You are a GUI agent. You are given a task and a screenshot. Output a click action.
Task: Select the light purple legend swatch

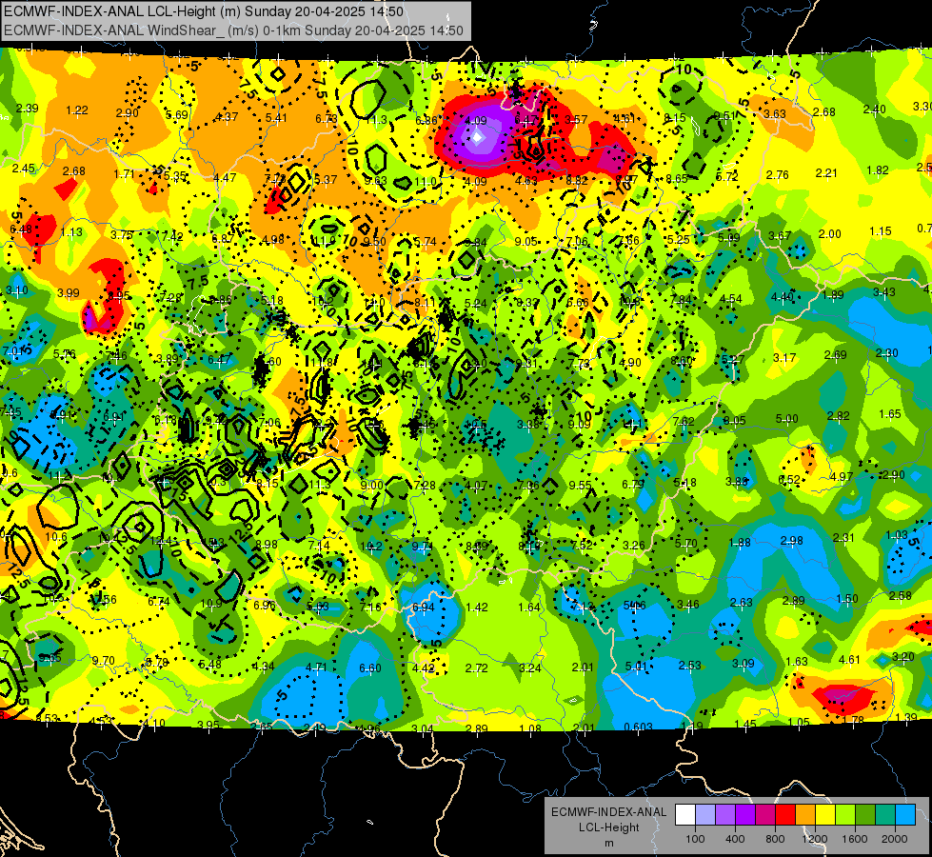725,815
